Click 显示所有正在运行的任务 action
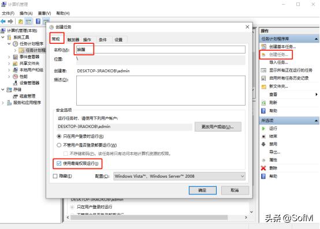Viewport: 320px width, 229px height. (x=291, y=70)
